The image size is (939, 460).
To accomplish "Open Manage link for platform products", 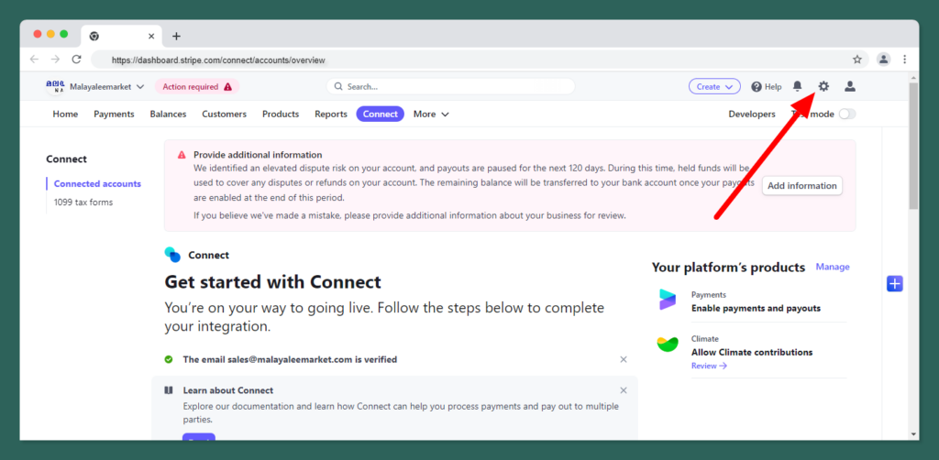I will tap(833, 268).
